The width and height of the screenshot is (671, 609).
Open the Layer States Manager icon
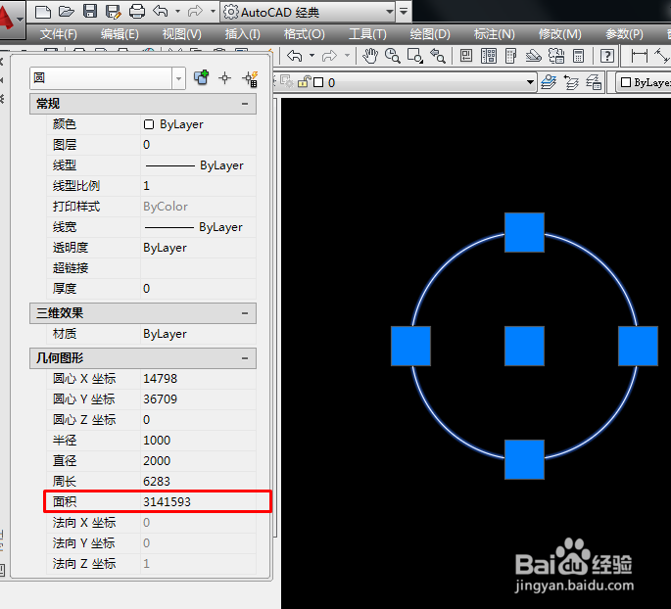pyautogui.click(x=594, y=81)
